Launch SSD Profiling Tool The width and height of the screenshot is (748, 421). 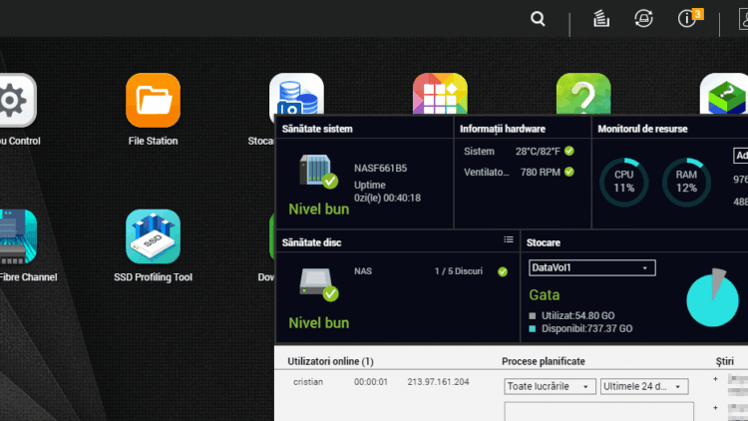[153, 236]
